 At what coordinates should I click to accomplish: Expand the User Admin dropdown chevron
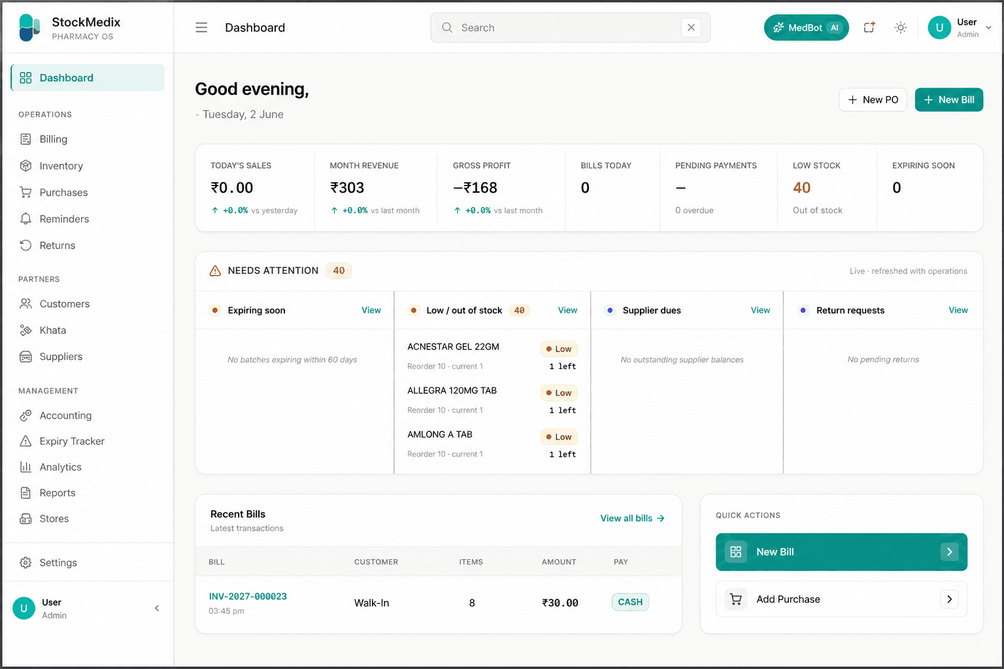coord(988,27)
